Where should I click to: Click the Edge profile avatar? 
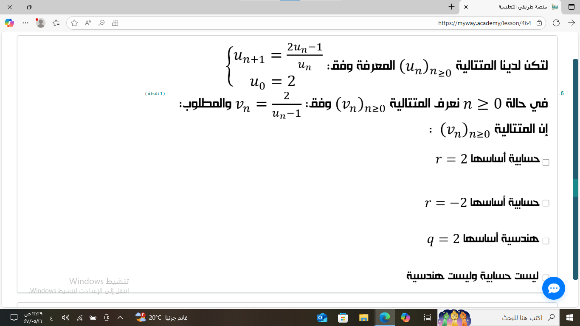click(x=41, y=23)
